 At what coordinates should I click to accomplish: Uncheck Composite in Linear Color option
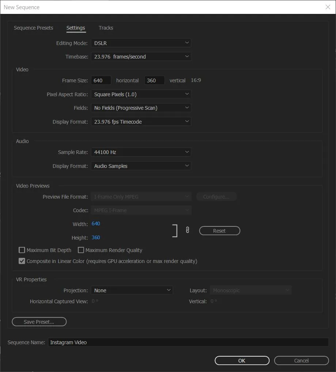(x=22, y=261)
